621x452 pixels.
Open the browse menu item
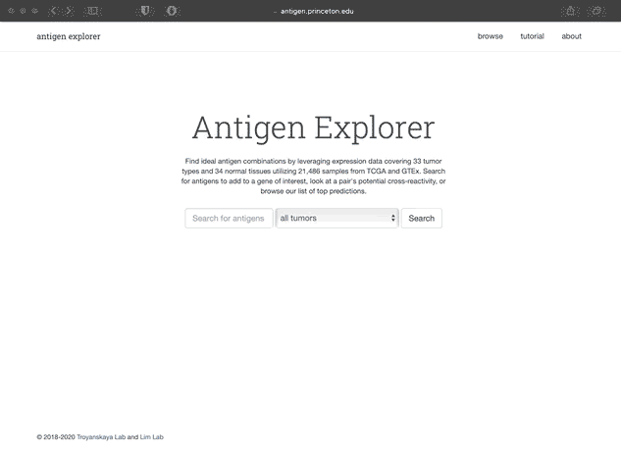(490, 36)
